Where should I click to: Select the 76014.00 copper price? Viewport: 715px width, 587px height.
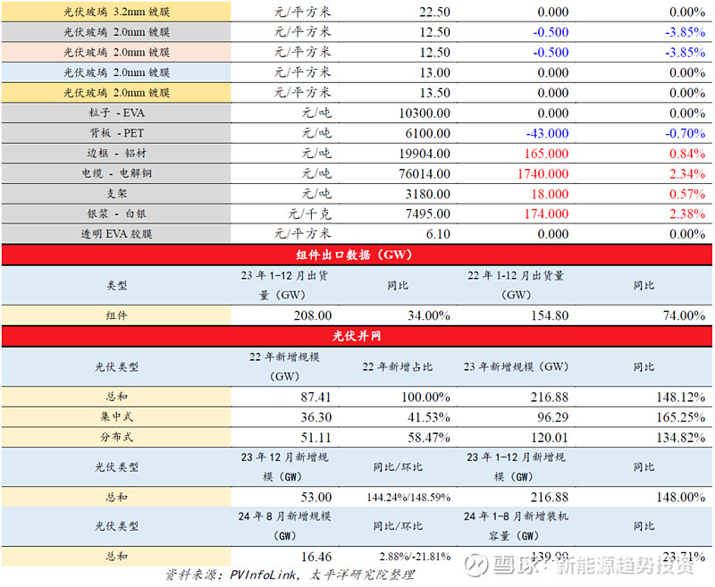coord(425,173)
